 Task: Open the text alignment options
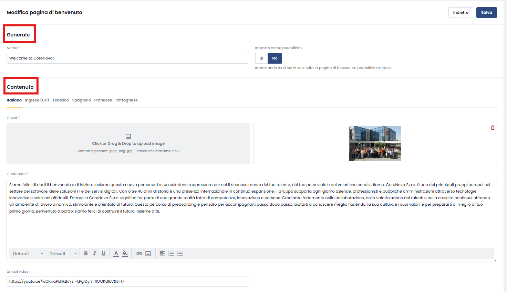162,253
